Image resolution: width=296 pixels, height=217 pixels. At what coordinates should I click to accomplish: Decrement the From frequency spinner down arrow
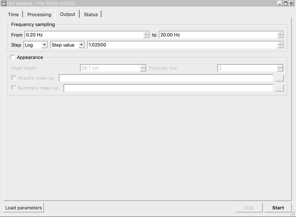point(146,37)
